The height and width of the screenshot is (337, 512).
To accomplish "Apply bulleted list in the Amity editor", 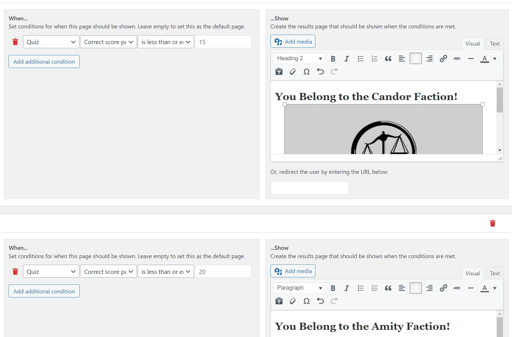I will (360, 288).
